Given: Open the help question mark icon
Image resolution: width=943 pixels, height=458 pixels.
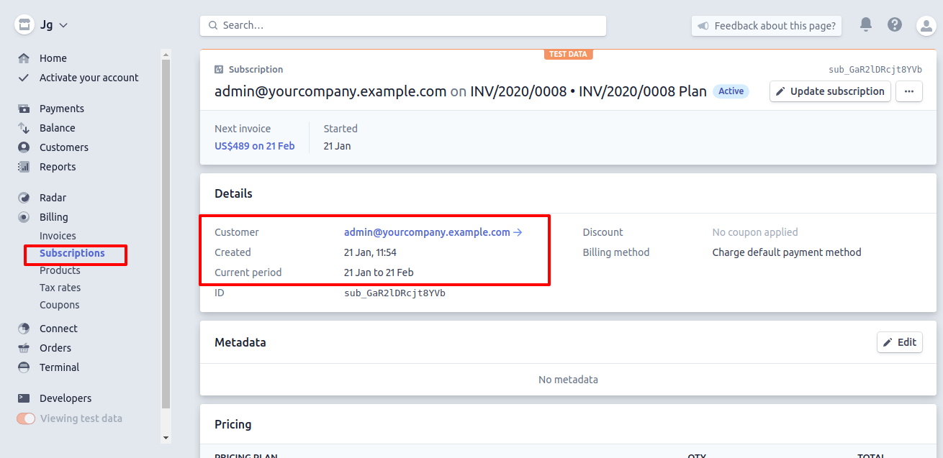Looking at the screenshot, I should [x=895, y=24].
